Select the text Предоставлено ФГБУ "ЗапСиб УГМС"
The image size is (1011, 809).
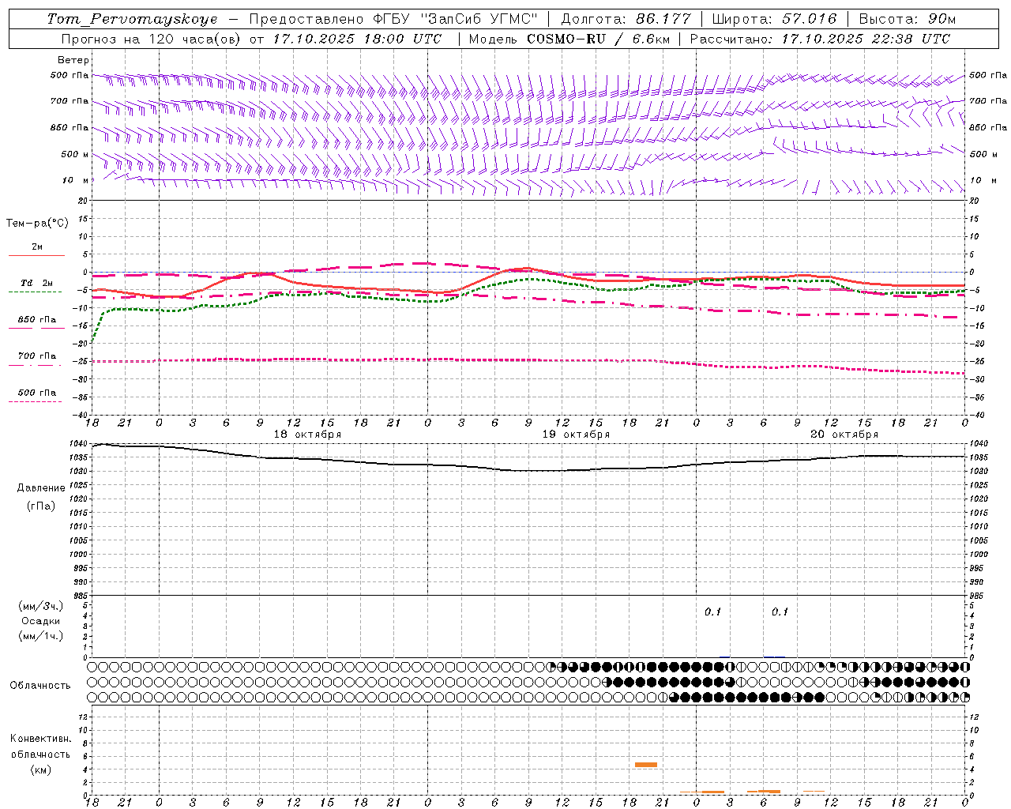tap(393, 19)
